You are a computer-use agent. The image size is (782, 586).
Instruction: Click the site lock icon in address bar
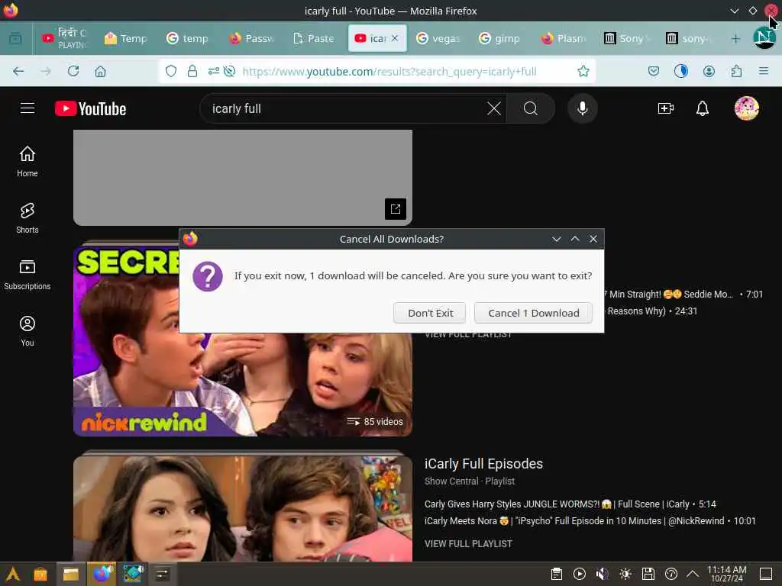click(x=192, y=71)
